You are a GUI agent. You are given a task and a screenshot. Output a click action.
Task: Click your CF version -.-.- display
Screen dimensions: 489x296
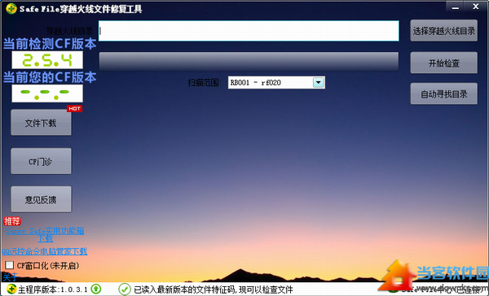[47, 94]
